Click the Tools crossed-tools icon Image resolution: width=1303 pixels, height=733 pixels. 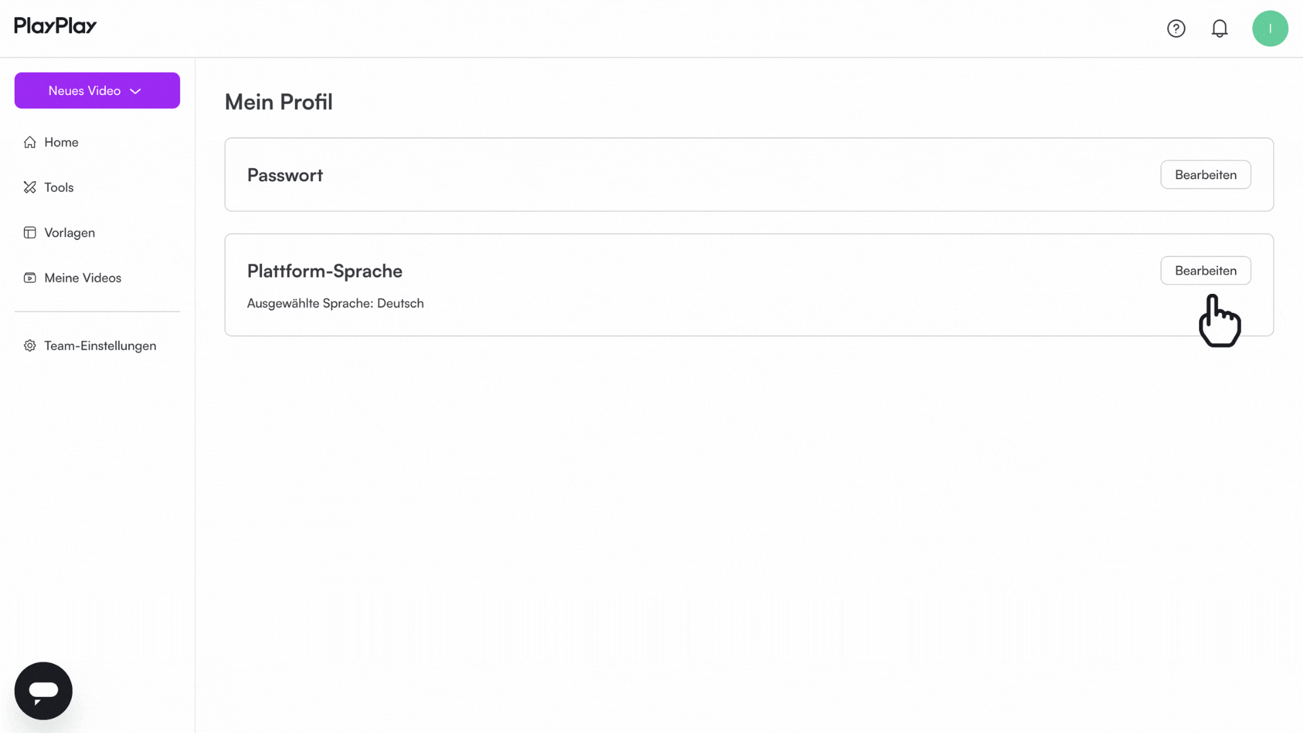pos(30,187)
